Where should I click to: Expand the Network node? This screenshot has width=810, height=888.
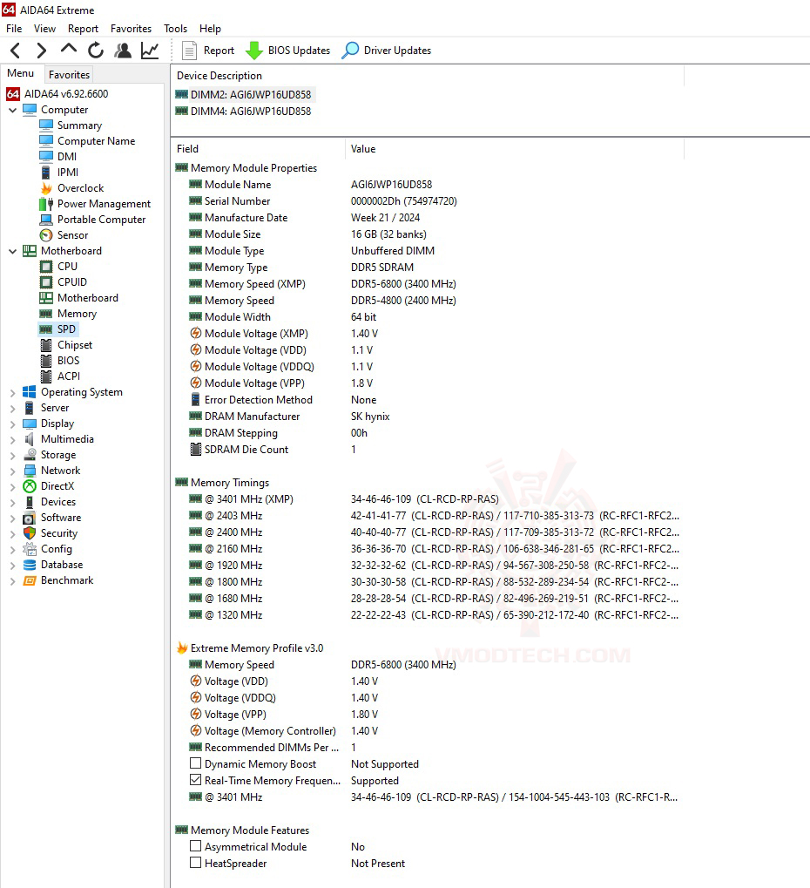[12, 471]
